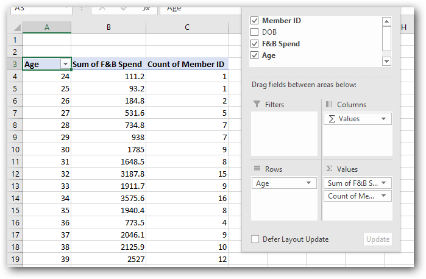The image size is (426, 279).
Task: Uncheck the Member ID field checkbox
Action: (255, 21)
